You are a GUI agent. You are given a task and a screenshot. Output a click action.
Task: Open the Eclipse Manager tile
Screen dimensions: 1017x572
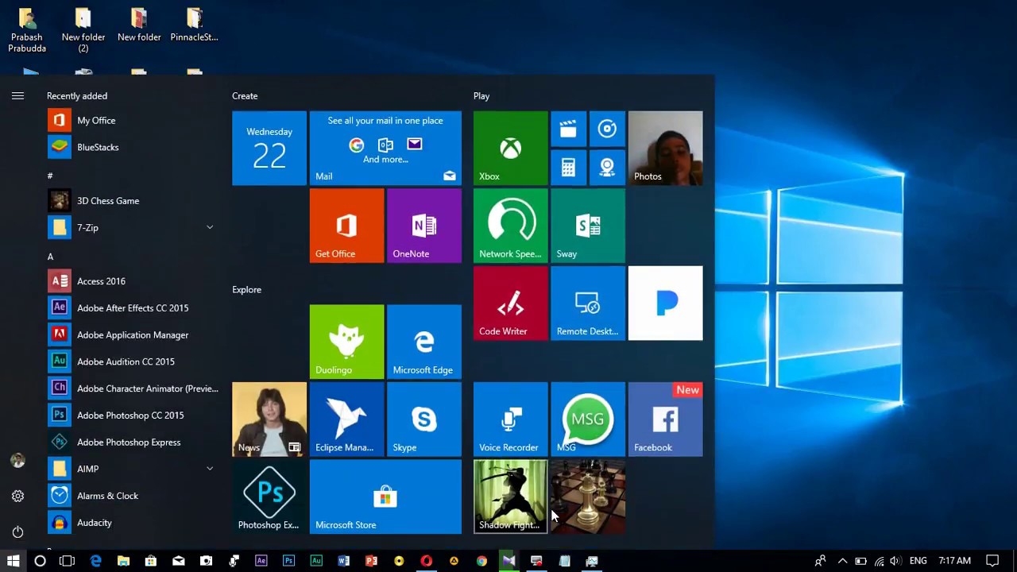point(346,419)
